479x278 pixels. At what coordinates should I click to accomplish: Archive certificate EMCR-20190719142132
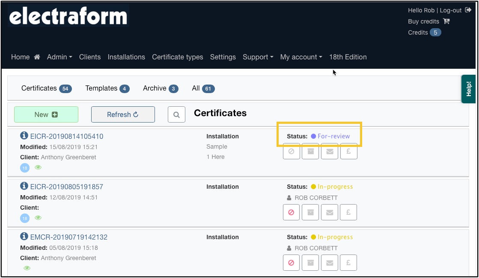click(310, 263)
